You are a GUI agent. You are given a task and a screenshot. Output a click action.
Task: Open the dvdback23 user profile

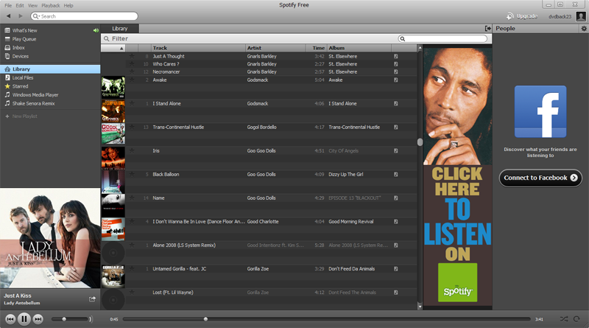pyautogui.click(x=560, y=16)
